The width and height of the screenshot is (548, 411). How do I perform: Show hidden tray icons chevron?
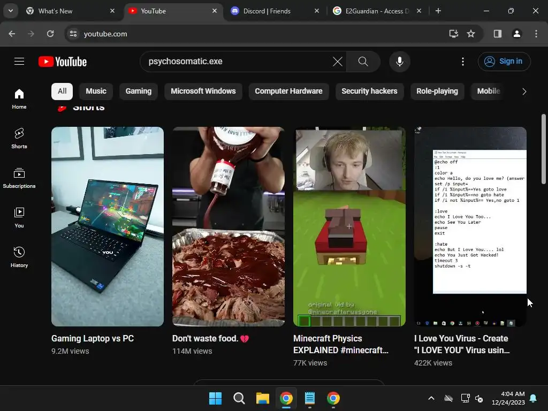click(431, 398)
